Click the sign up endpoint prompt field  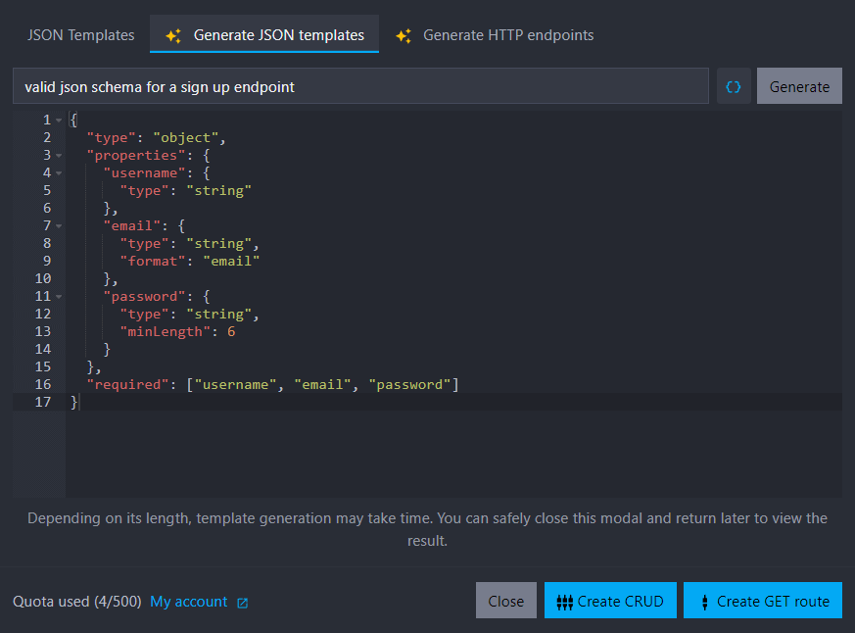[362, 85]
